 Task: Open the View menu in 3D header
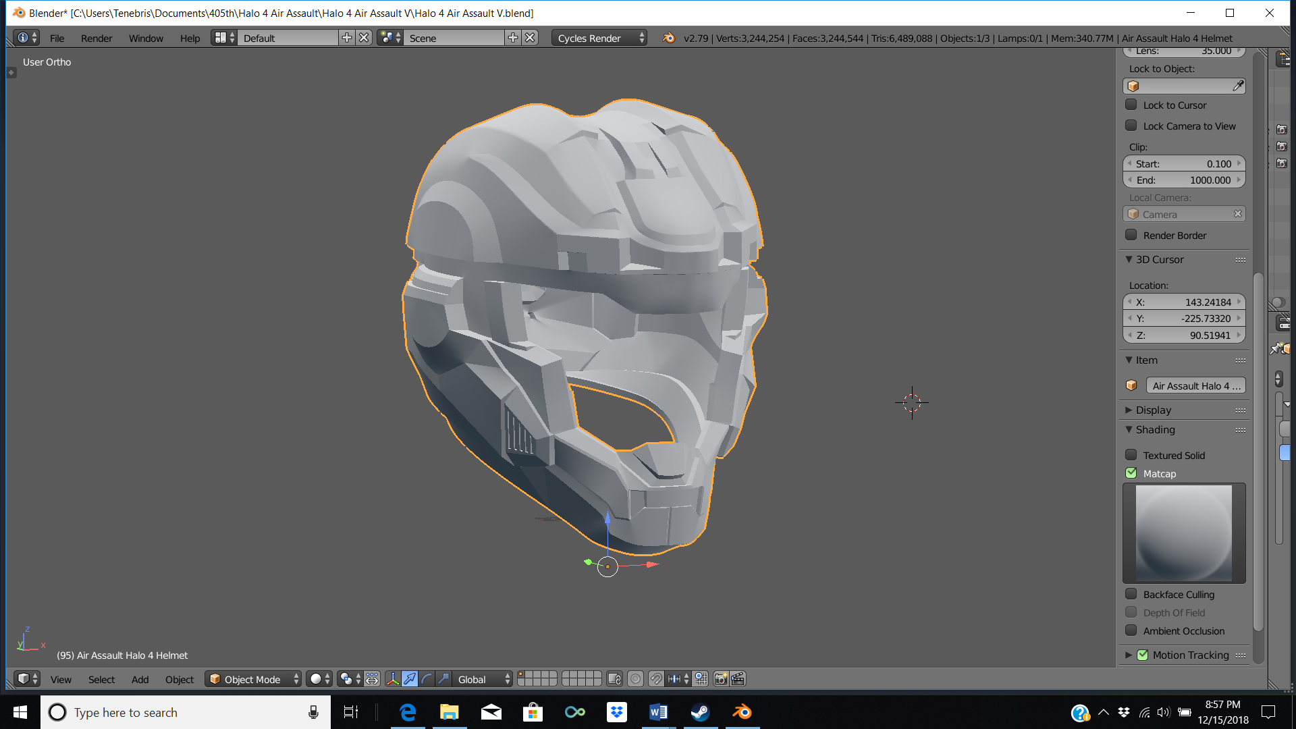61,680
